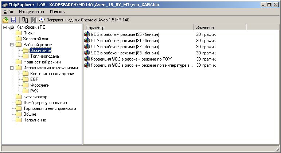Screen dimensions: 281x153
Task: Sort by the Параметр column header
Action: (138, 28)
